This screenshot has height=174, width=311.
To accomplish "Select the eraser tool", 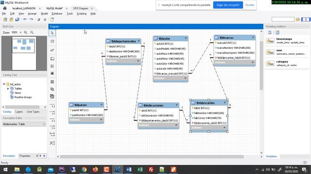I will [52, 50].
